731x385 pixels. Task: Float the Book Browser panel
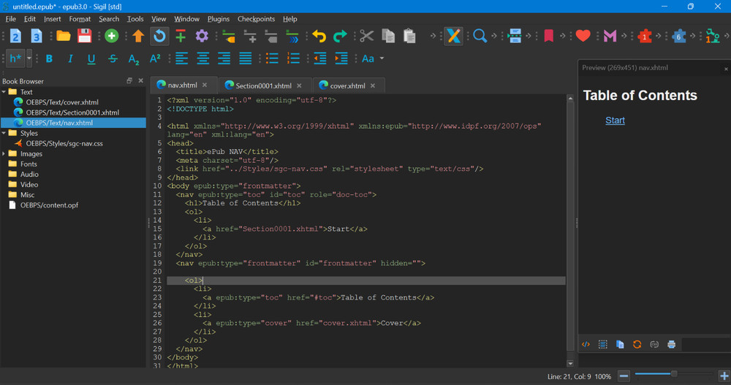[x=129, y=80]
